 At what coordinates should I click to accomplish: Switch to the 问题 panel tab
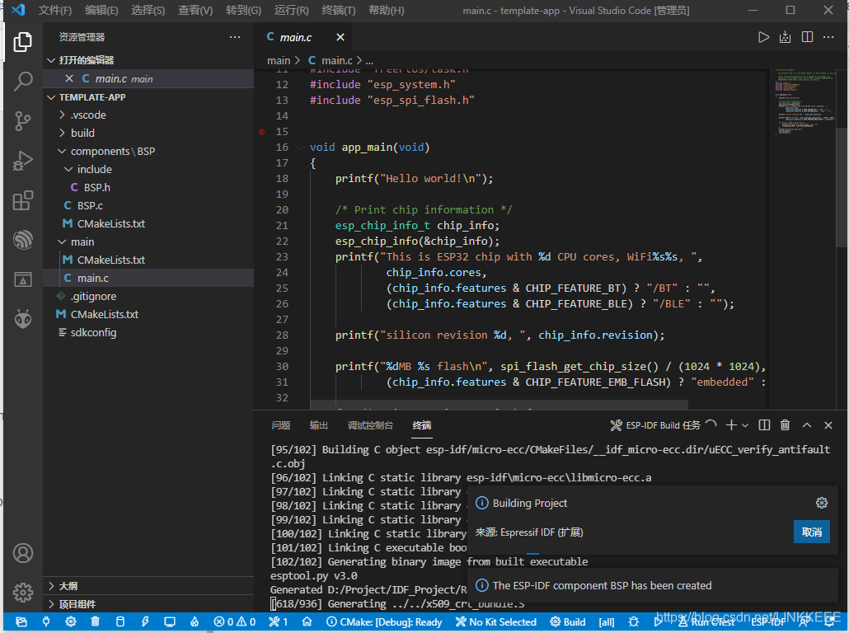pos(281,425)
